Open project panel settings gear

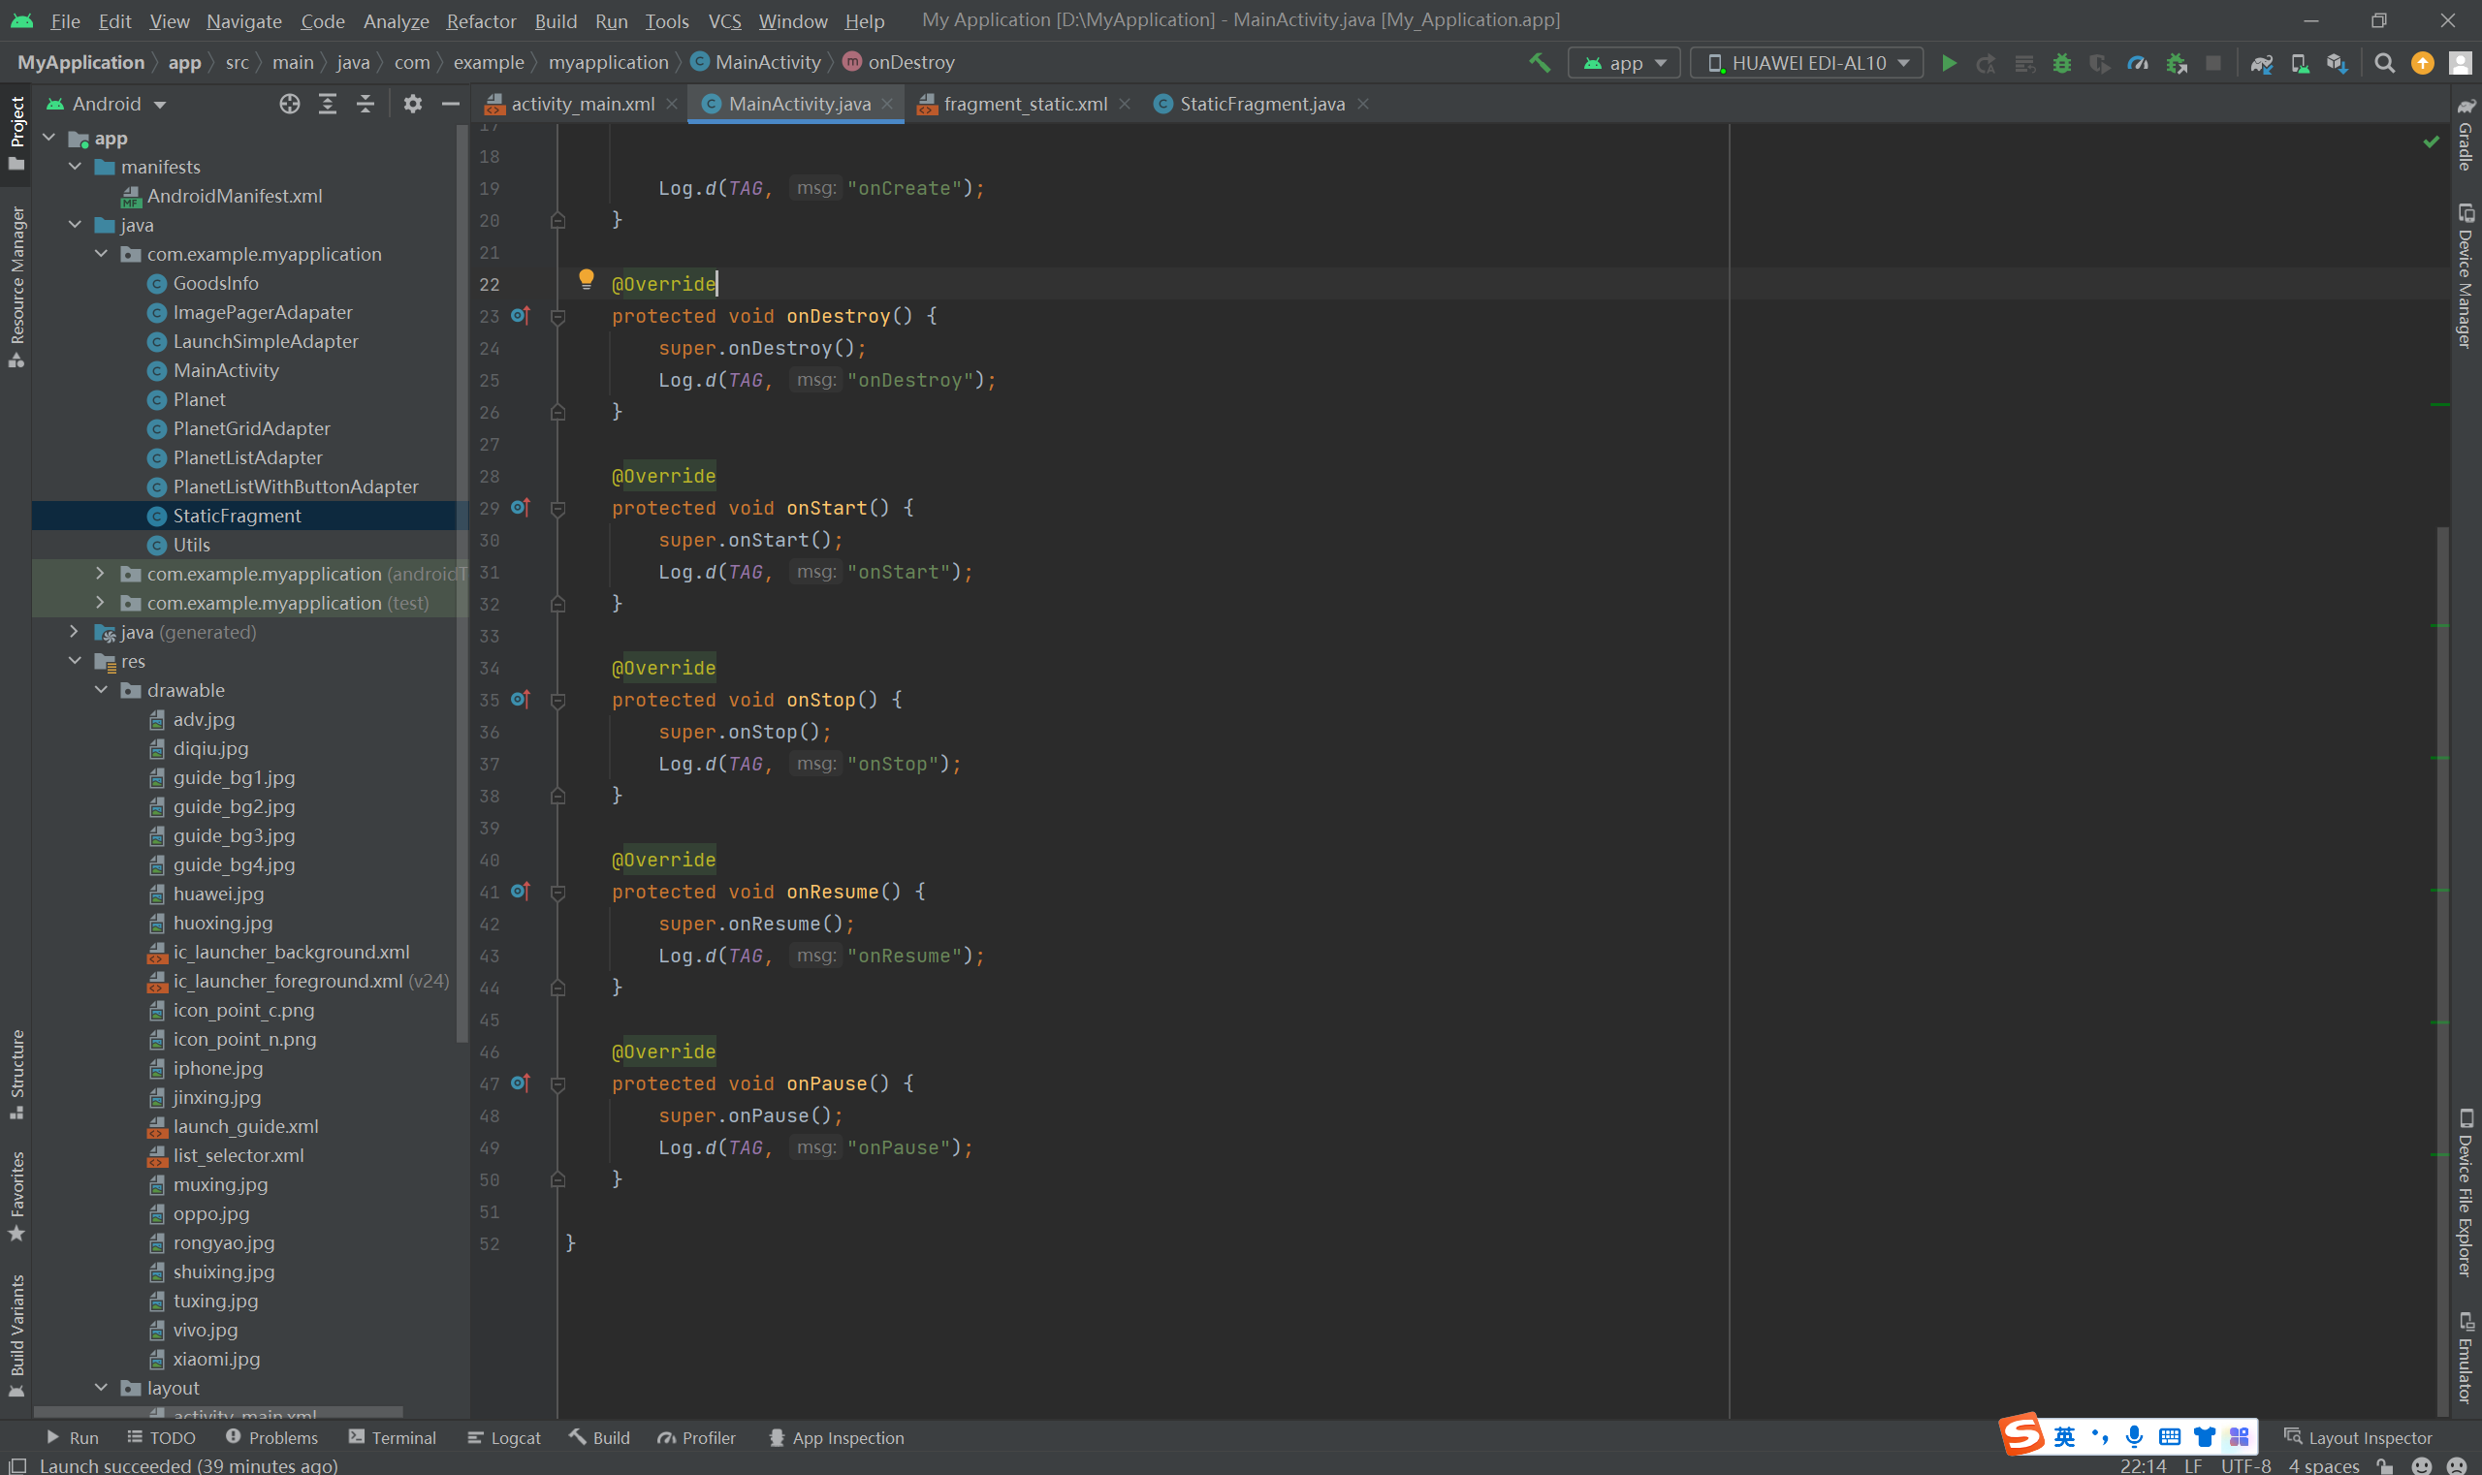(x=413, y=104)
